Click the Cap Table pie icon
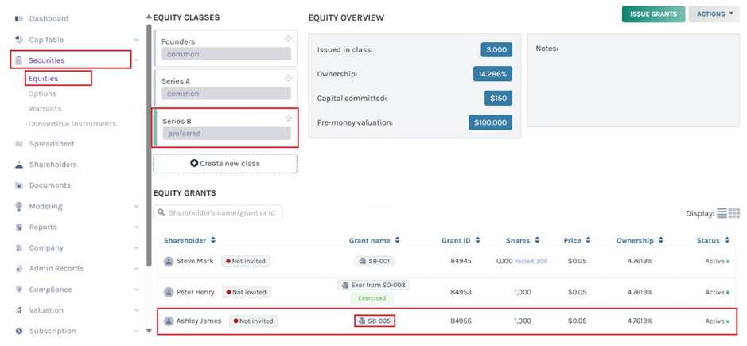This screenshot has width=747, height=346. 19,40
